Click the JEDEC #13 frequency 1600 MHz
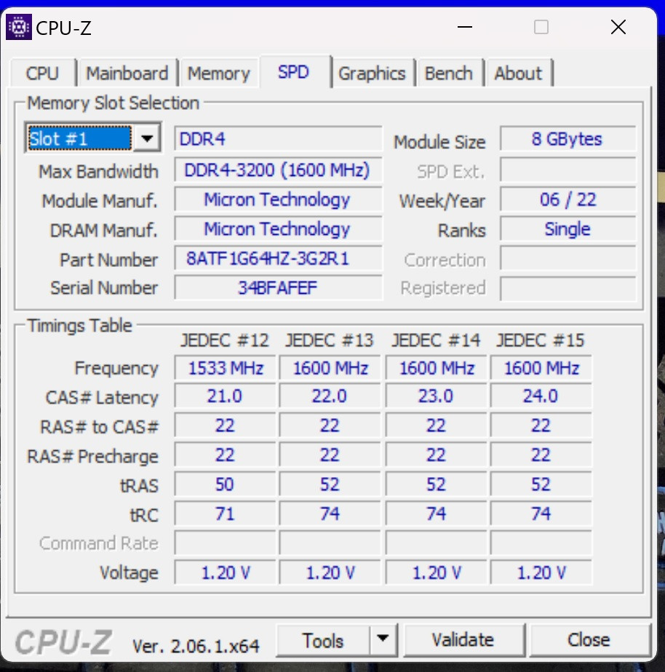 pos(330,368)
